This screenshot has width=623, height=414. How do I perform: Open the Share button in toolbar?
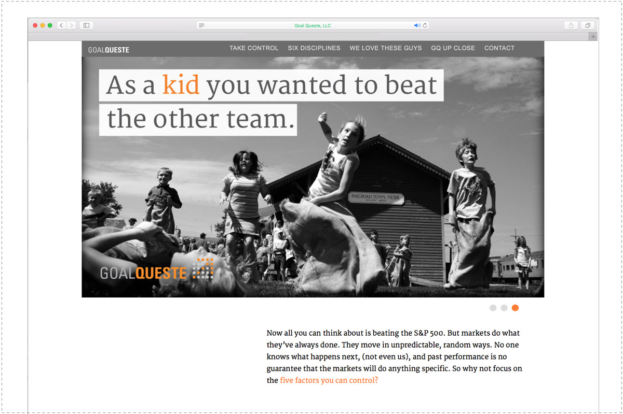[x=571, y=25]
